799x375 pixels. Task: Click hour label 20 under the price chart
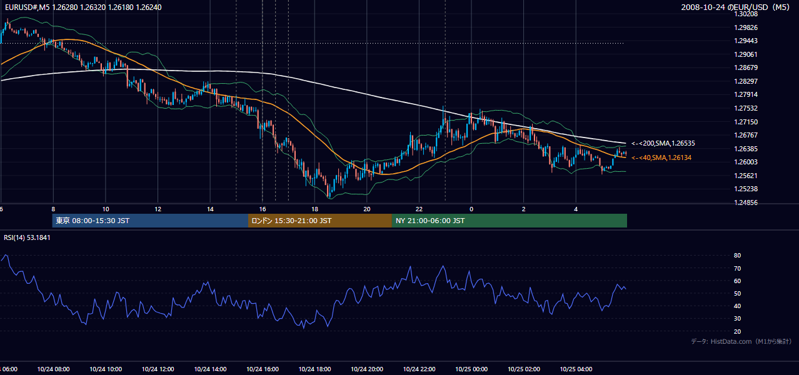click(367, 209)
